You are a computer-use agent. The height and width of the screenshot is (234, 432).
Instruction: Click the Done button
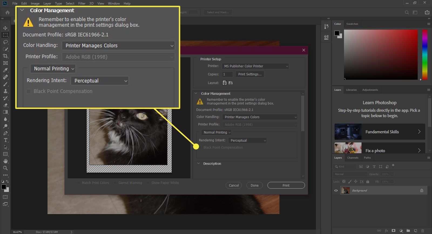point(255,186)
